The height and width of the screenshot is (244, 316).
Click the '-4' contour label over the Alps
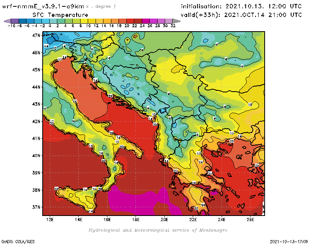point(46,46)
